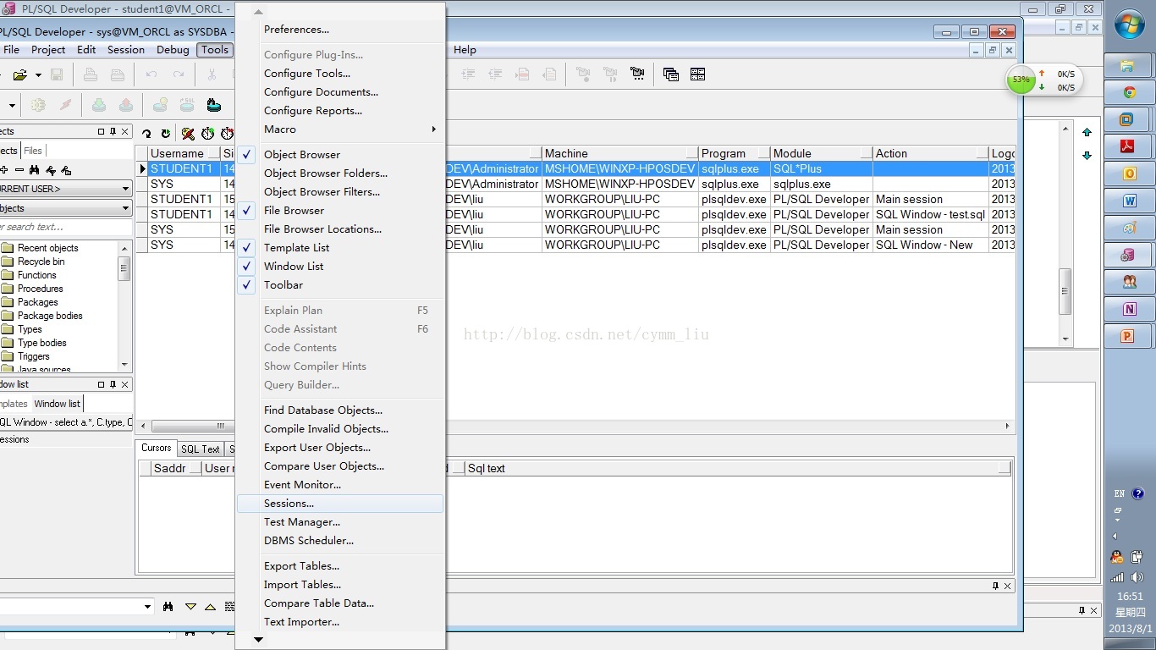Open the objects filter dropdown below CURRENT USER

[125, 208]
